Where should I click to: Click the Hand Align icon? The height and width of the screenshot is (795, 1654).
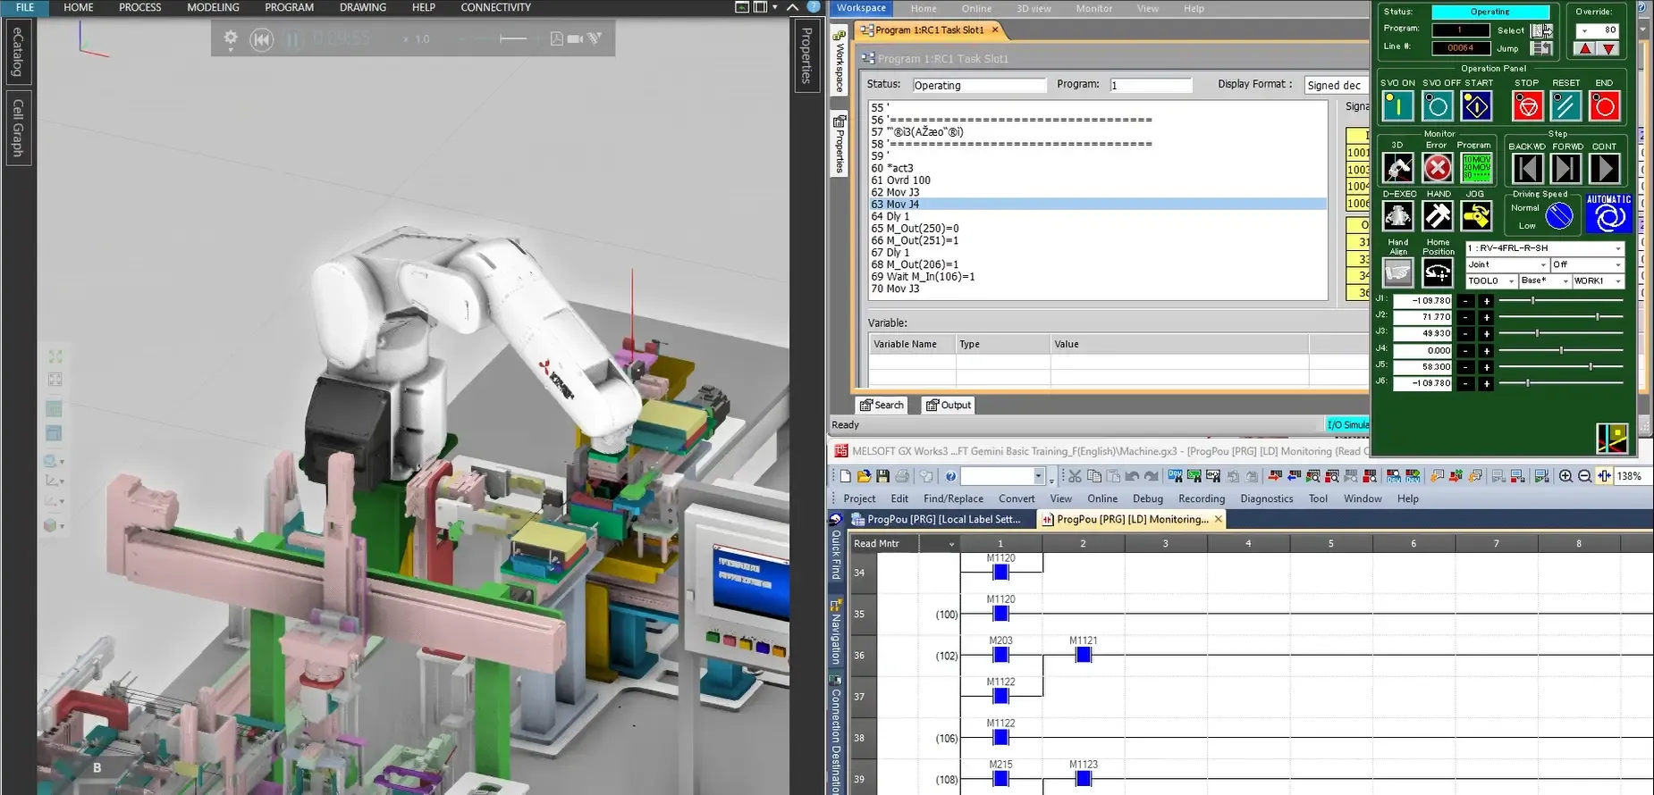[1397, 273]
